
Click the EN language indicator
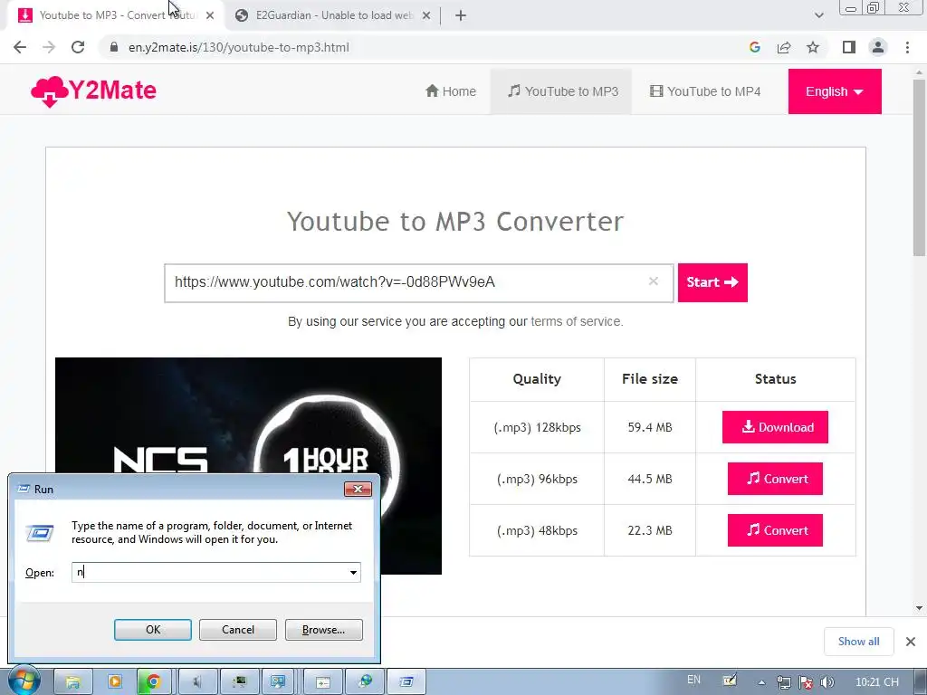694,680
